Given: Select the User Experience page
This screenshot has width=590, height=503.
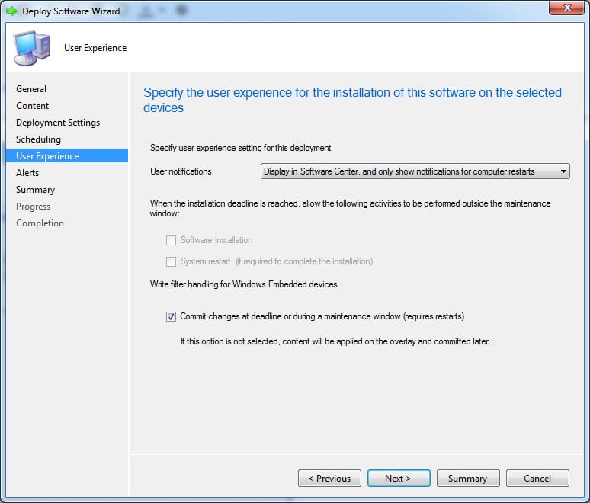Looking at the screenshot, I should [x=67, y=155].
